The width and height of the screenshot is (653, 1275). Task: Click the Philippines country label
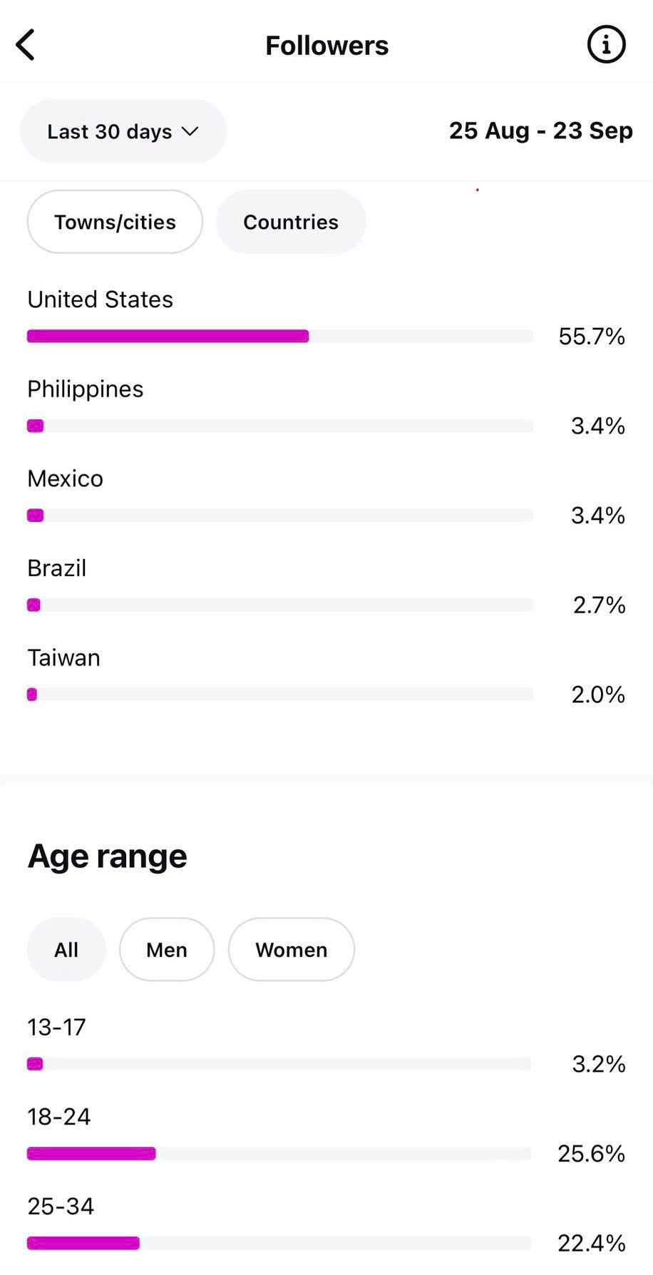coord(86,389)
